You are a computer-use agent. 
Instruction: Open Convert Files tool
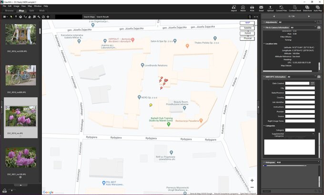(282, 9)
